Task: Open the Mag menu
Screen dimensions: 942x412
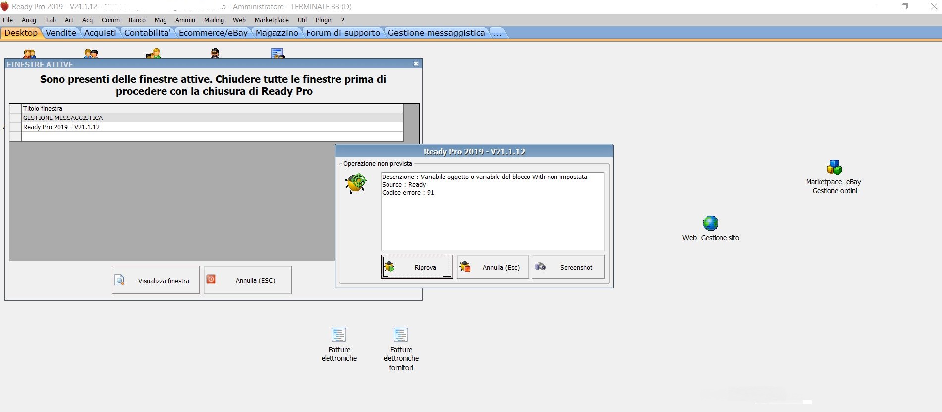Action: [x=161, y=20]
